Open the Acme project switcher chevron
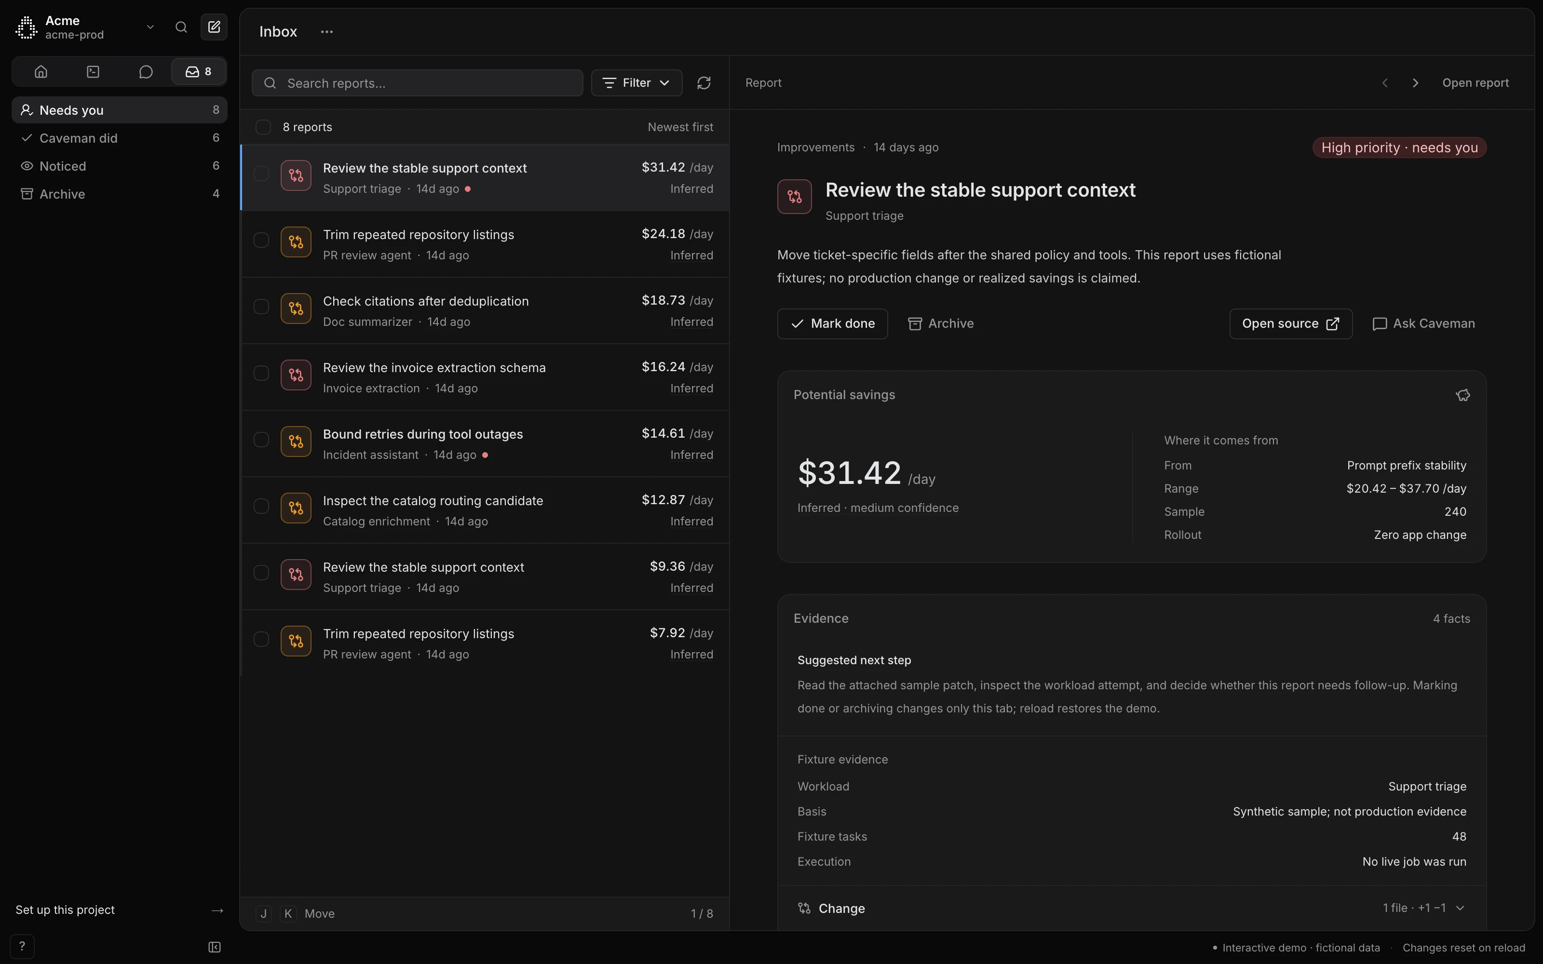This screenshot has width=1543, height=964. pos(150,27)
